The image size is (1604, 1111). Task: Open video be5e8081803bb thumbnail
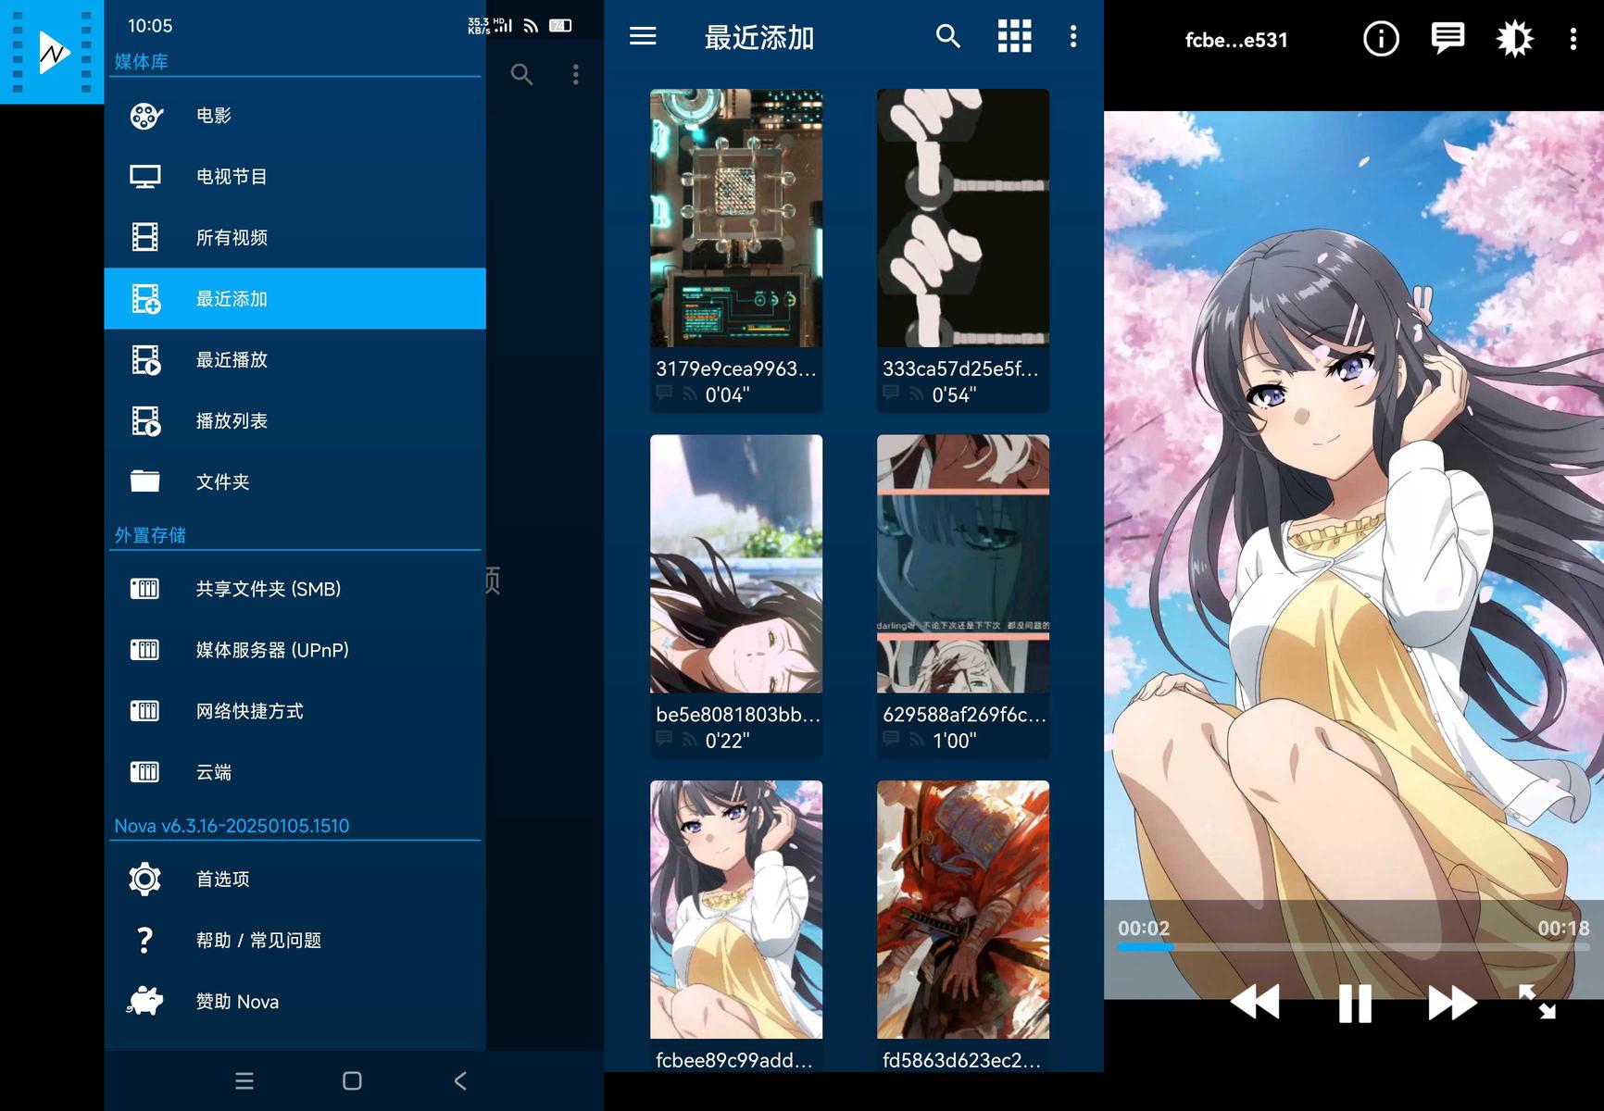(x=736, y=564)
